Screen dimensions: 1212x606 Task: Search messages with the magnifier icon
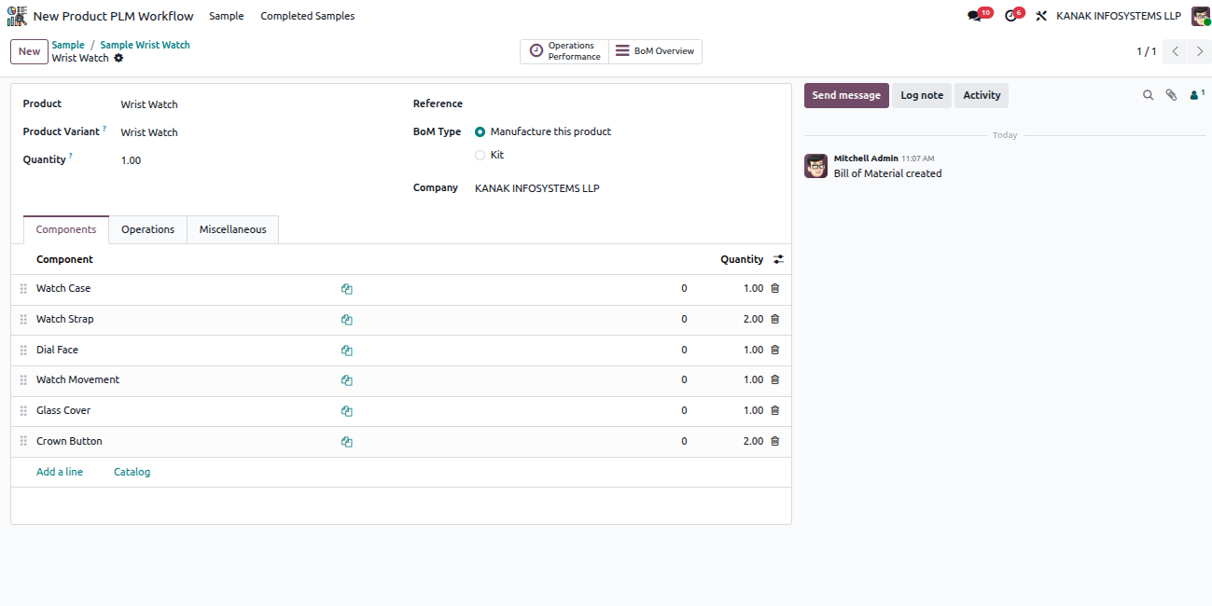pyautogui.click(x=1148, y=95)
